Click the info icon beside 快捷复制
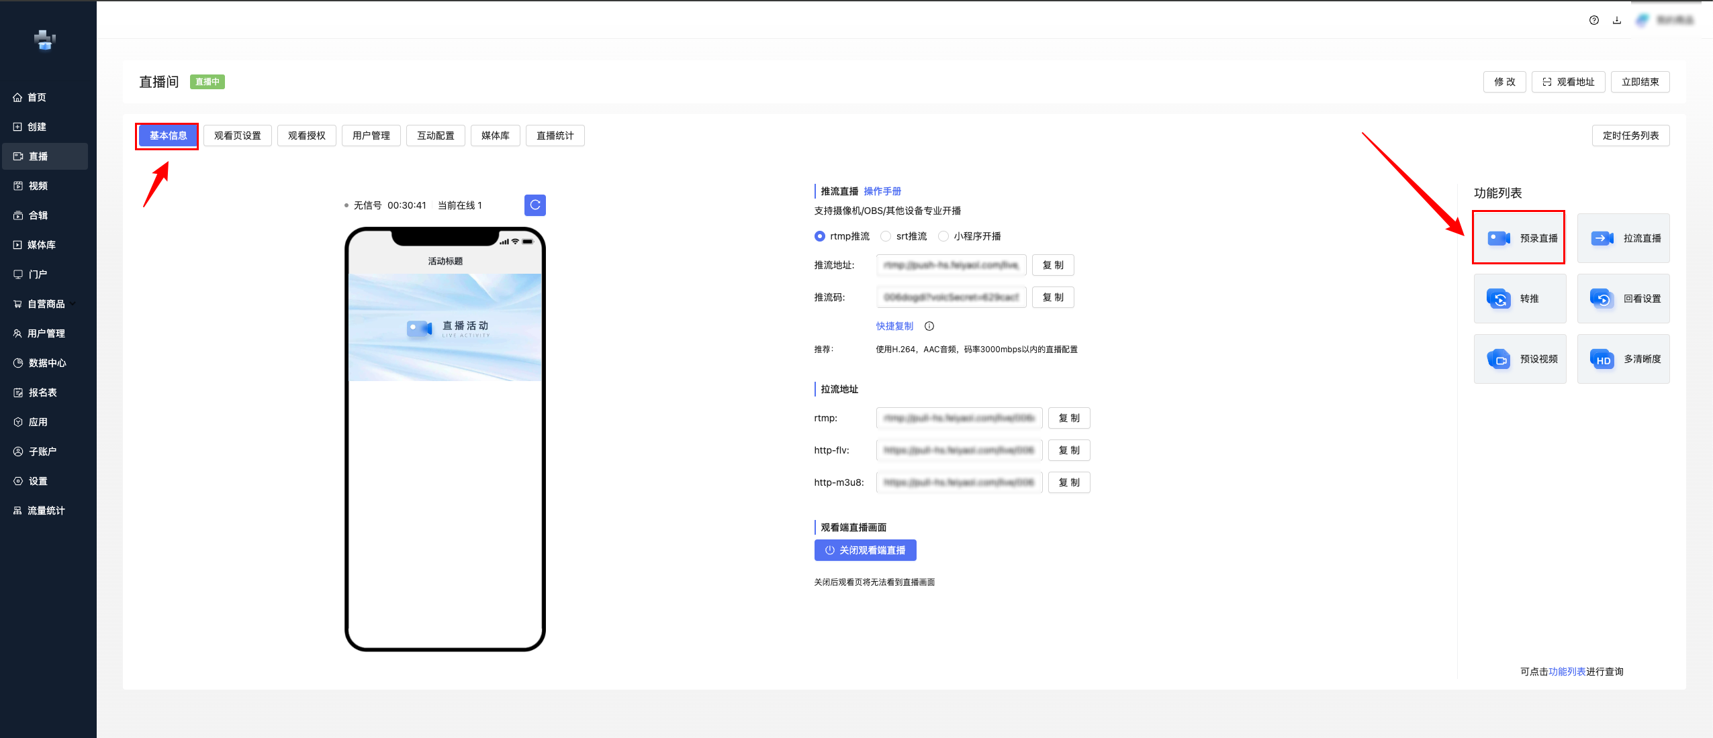 [x=929, y=326]
